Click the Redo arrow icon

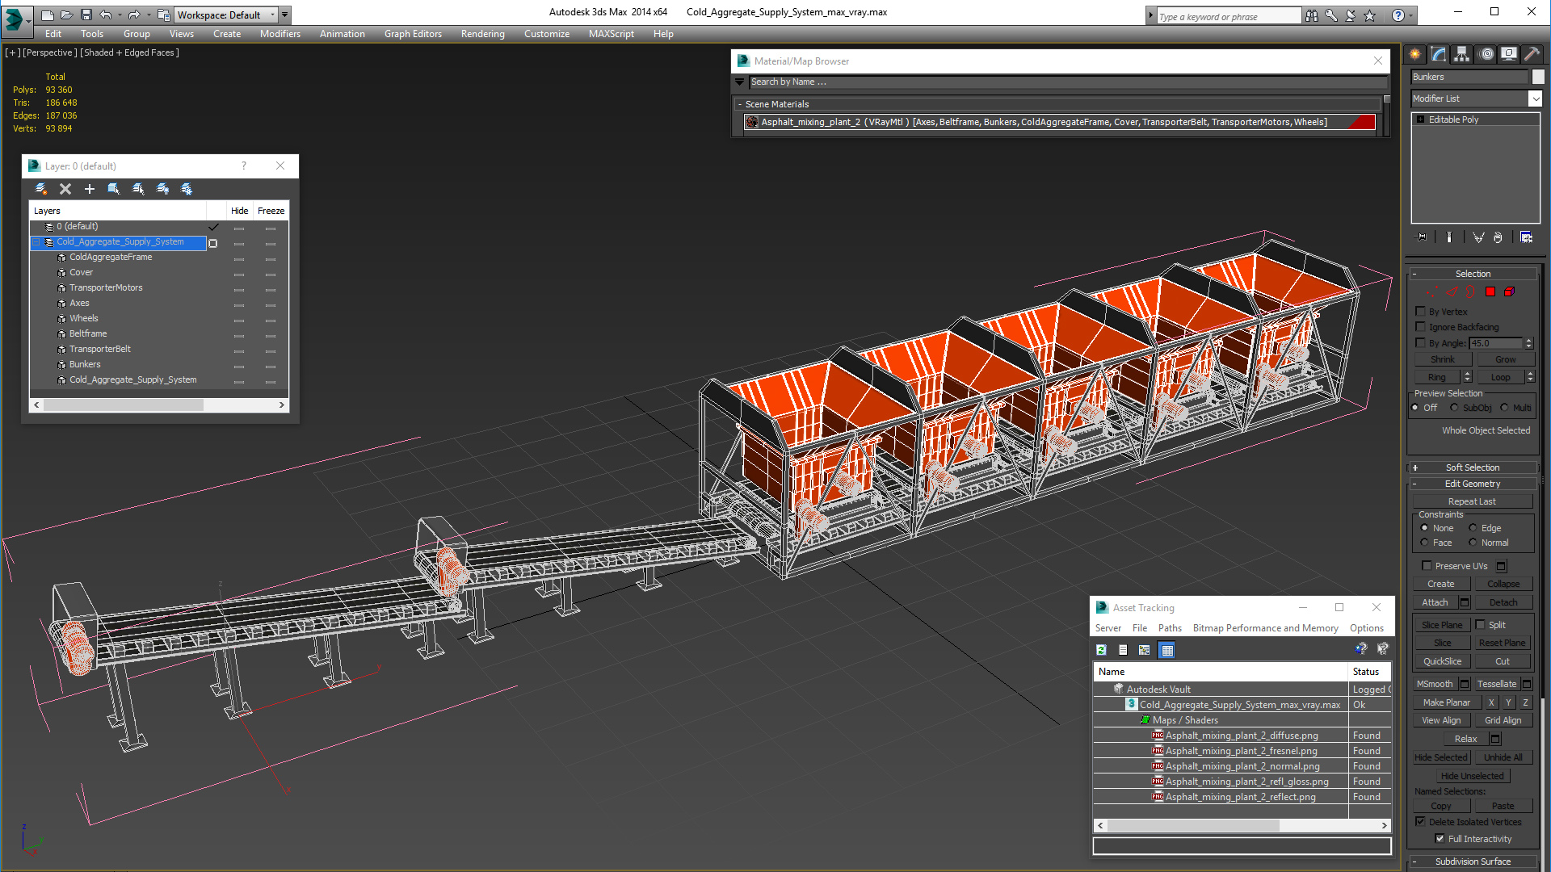click(x=134, y=15)
